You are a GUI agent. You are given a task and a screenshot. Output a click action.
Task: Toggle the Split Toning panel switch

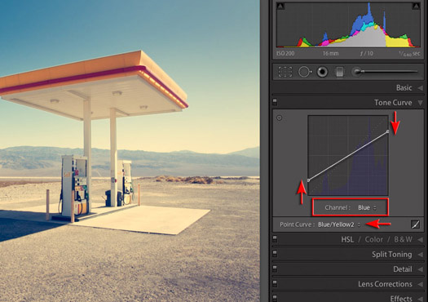[275, 254]
